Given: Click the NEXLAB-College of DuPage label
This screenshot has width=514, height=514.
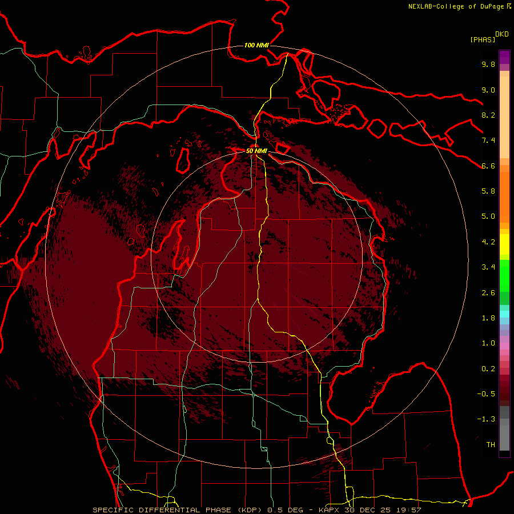Looking at the screenshot, I should pos(459,6).
